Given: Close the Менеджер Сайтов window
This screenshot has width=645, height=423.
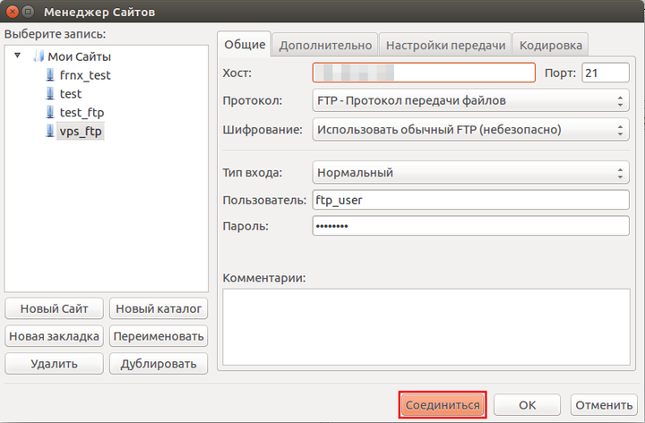Looking at the screenshot, I should (13, 12).
